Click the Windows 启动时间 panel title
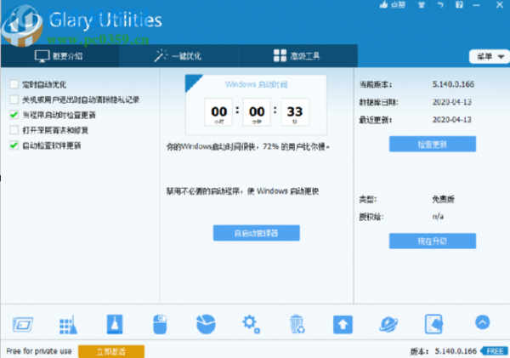Screen dimensions: 510x358 [257, 85]
